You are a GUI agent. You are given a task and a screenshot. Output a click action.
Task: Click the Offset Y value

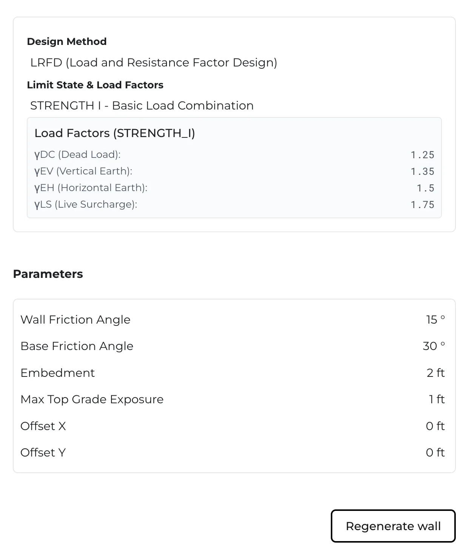tap(435, 453)
